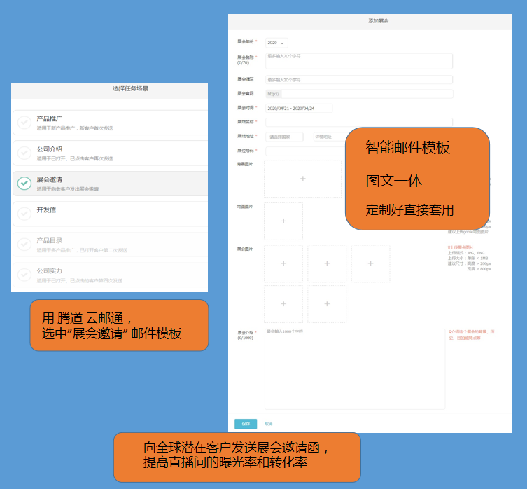Toggle the checked 展会邀请 scenario circle
The image size is (527, 489).
tap(24, 184)
